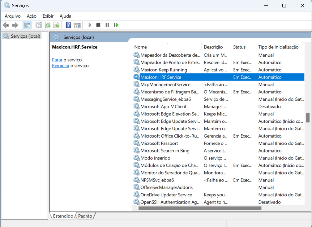
Task: Select the Mecanismo de Filtragem service name
Action: coord(169,92)
